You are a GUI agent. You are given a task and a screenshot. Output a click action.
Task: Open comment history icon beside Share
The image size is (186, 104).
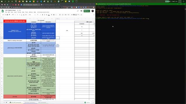click(81, 11)
